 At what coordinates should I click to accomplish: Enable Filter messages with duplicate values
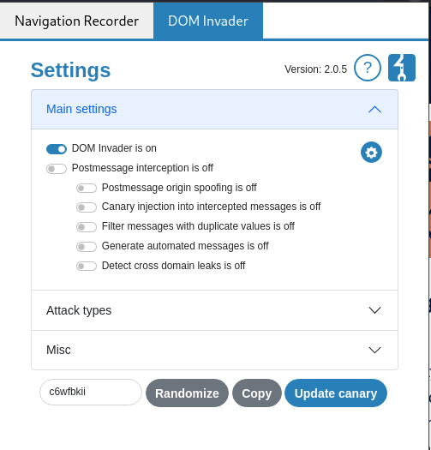[87, 227]
